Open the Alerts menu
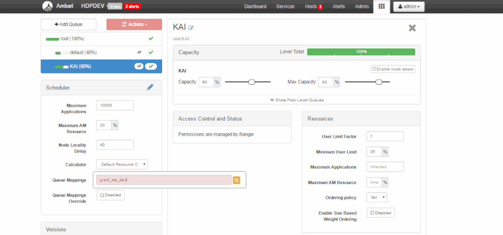 pos(339,7)
